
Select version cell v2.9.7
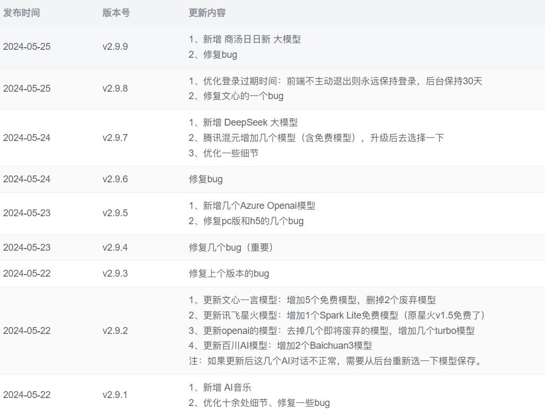pos(115,138)
